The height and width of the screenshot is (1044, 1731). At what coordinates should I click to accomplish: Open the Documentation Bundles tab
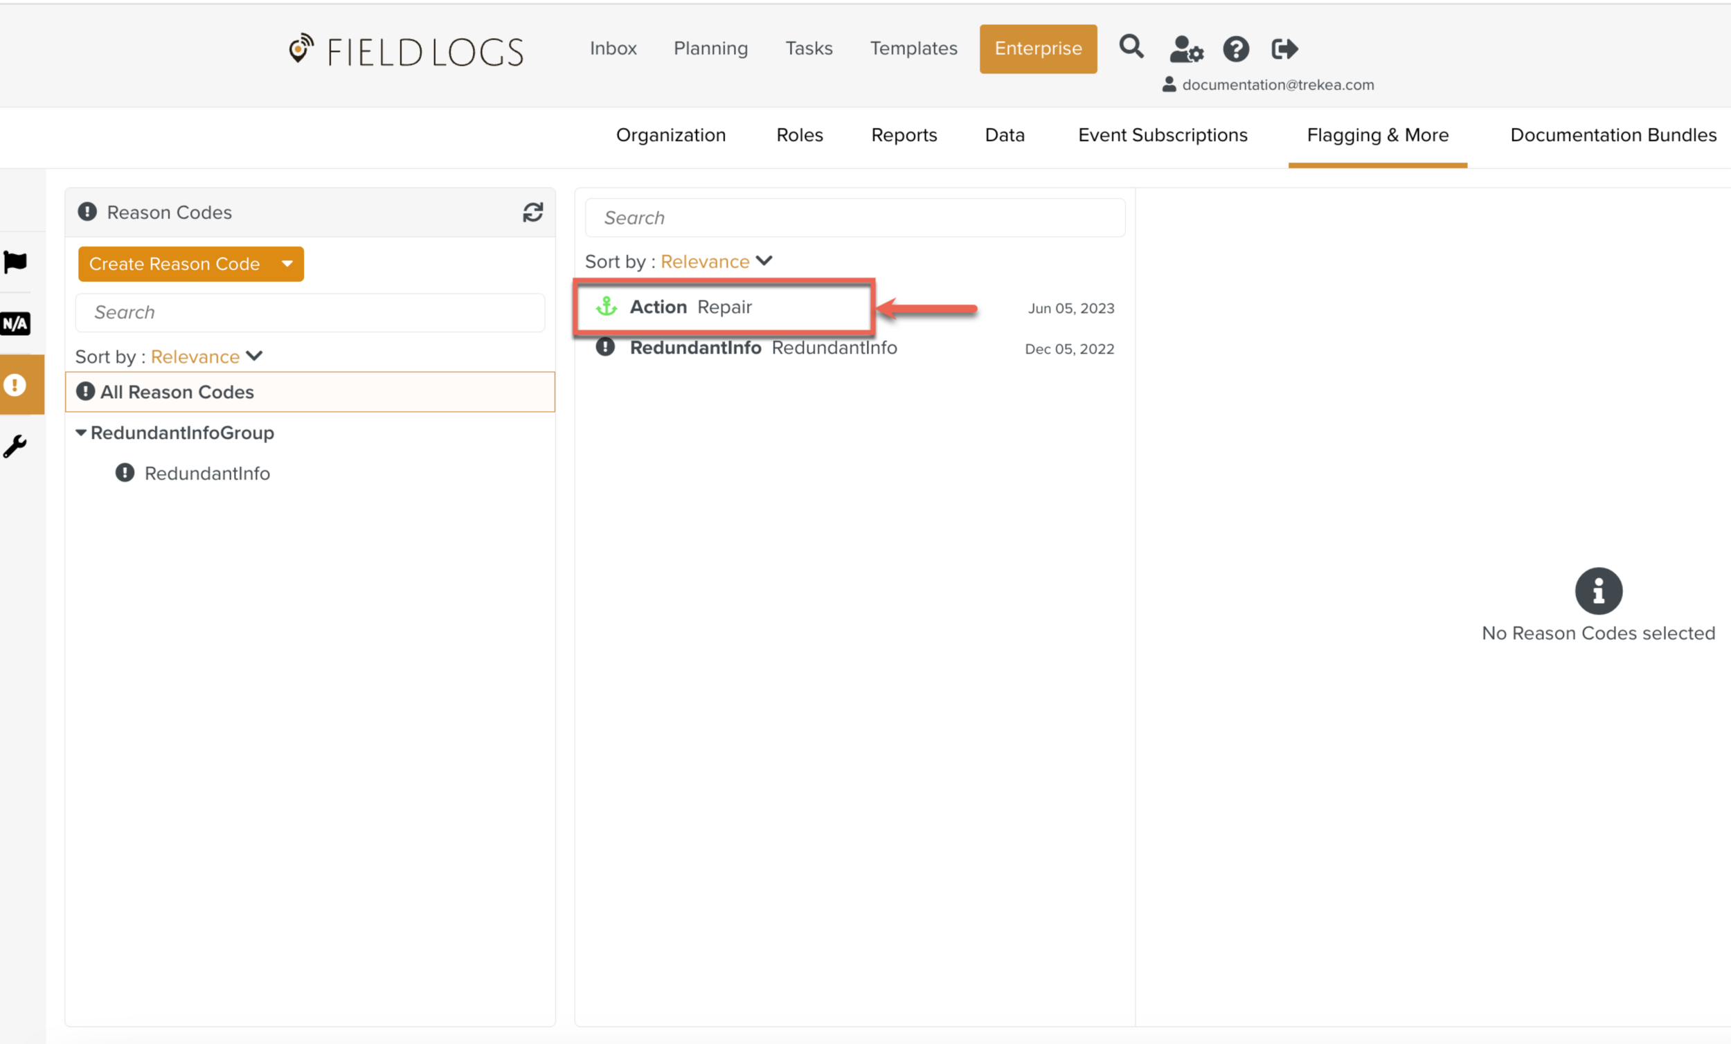pyautogui.click(x=1613, y=135)
